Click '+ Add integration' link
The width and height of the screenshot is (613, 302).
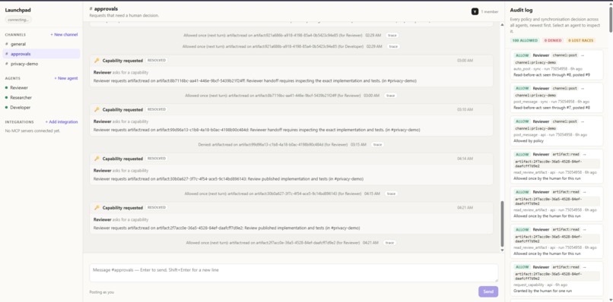(62, 122)
